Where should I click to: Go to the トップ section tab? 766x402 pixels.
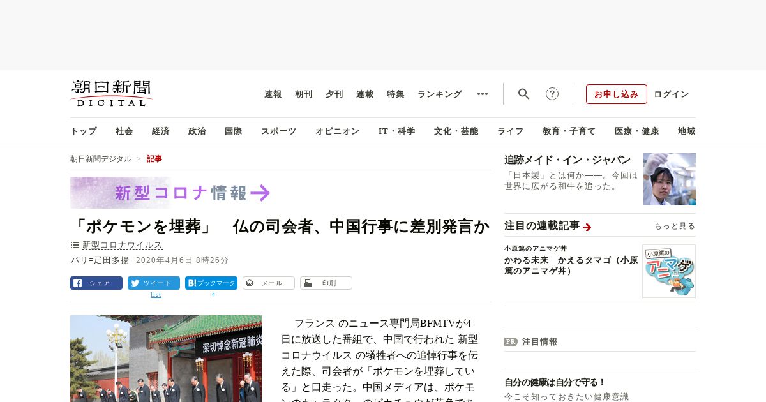(84, 131)
